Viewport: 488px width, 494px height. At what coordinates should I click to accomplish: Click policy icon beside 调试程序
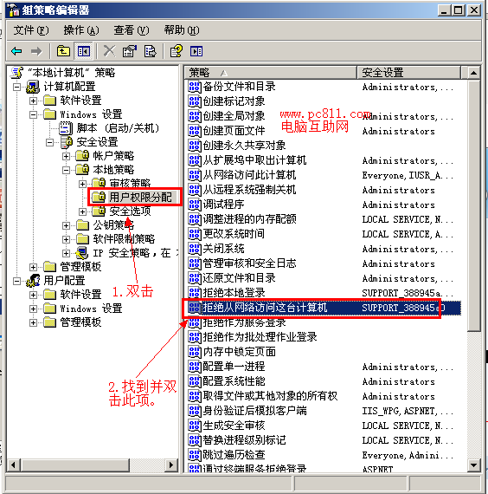(x=195, y=205)
